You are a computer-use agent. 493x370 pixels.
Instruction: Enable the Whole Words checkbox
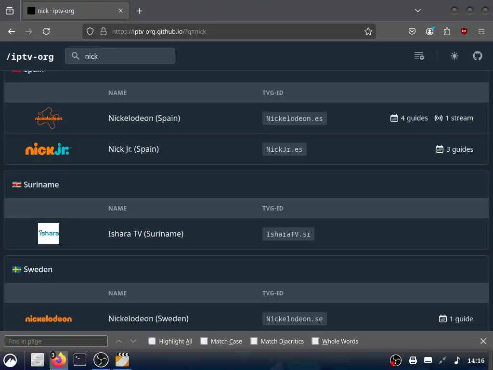tap(315, 342)
